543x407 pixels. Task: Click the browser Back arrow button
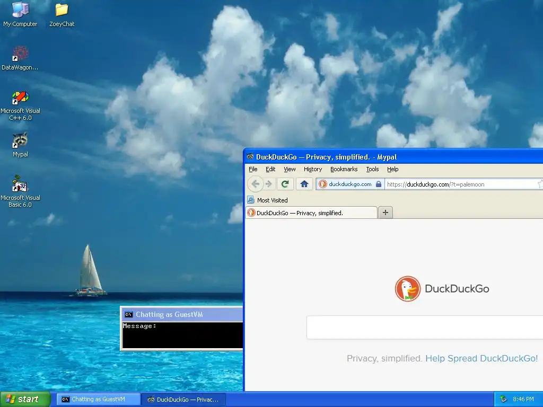(x=256, y=184)
